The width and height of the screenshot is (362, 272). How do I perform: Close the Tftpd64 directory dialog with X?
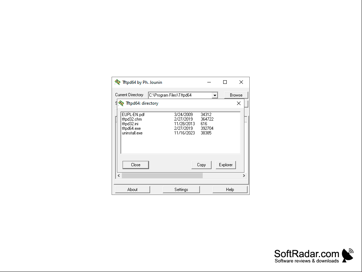[x=239, y=103]
